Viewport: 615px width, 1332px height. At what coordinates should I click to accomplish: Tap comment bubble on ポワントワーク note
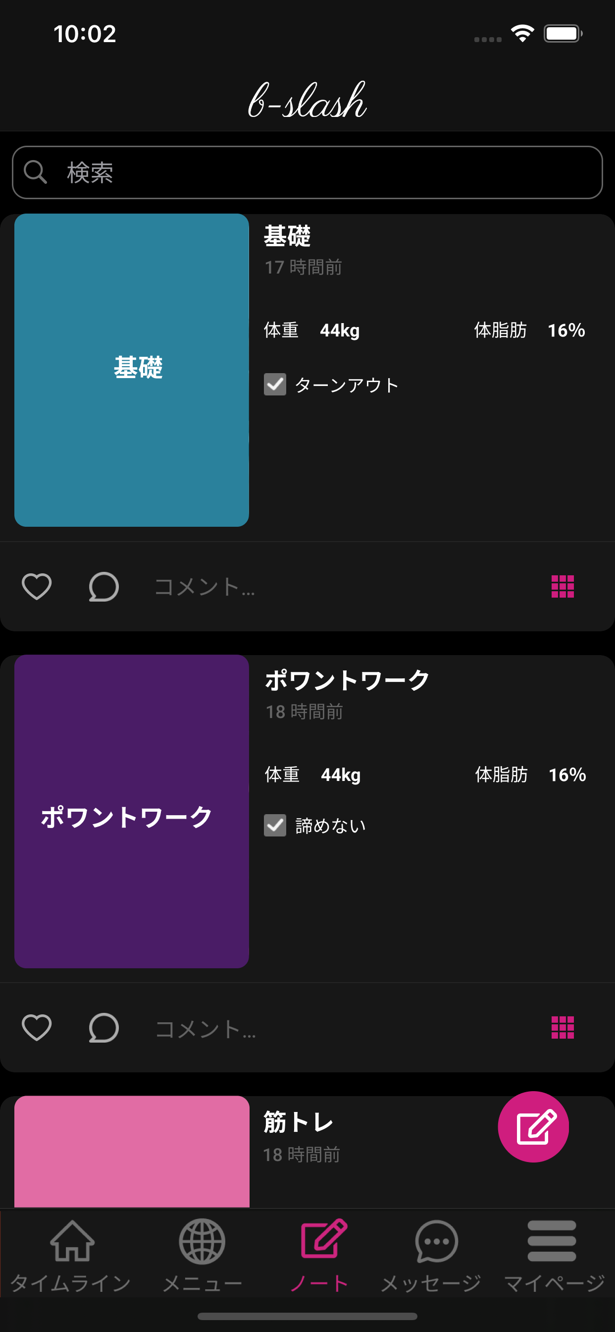(103, 1027)
